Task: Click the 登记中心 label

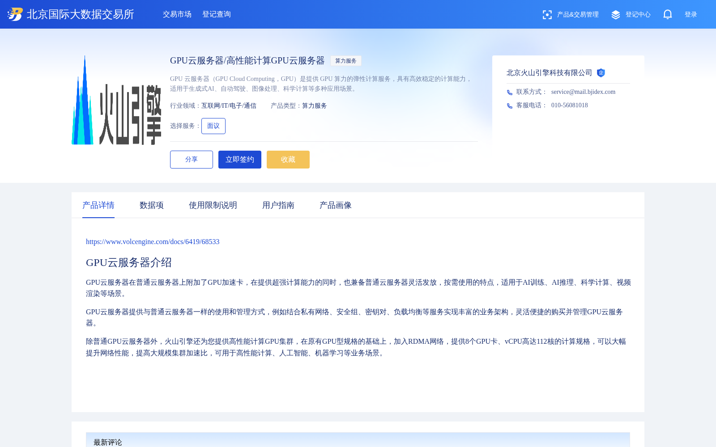Action: pos(638,15)
